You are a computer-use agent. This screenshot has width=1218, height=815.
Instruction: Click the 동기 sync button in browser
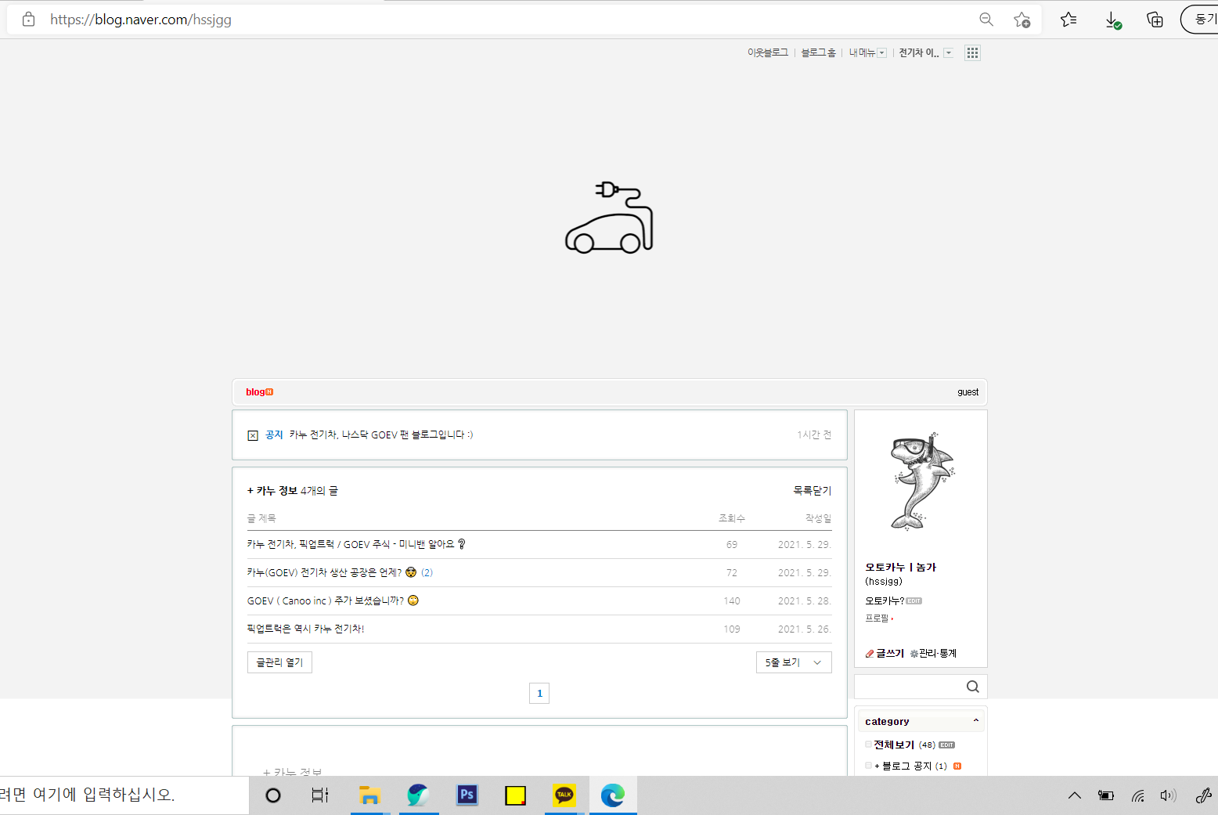(x=1201, y=20)
